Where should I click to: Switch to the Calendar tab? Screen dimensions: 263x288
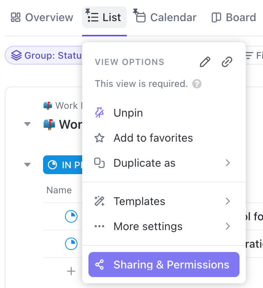166,18
